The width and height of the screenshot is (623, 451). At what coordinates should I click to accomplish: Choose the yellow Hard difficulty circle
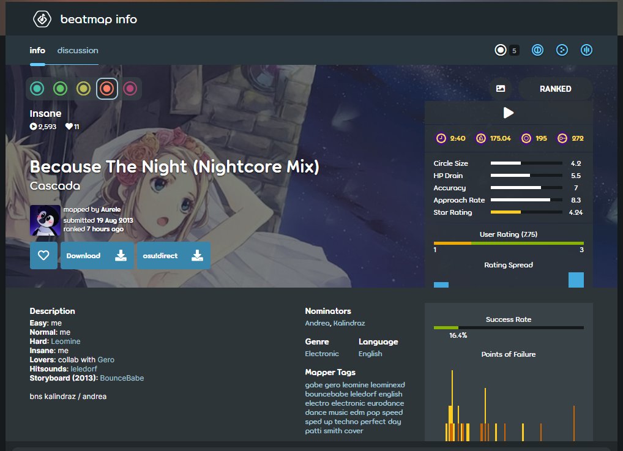coord(83,88)
